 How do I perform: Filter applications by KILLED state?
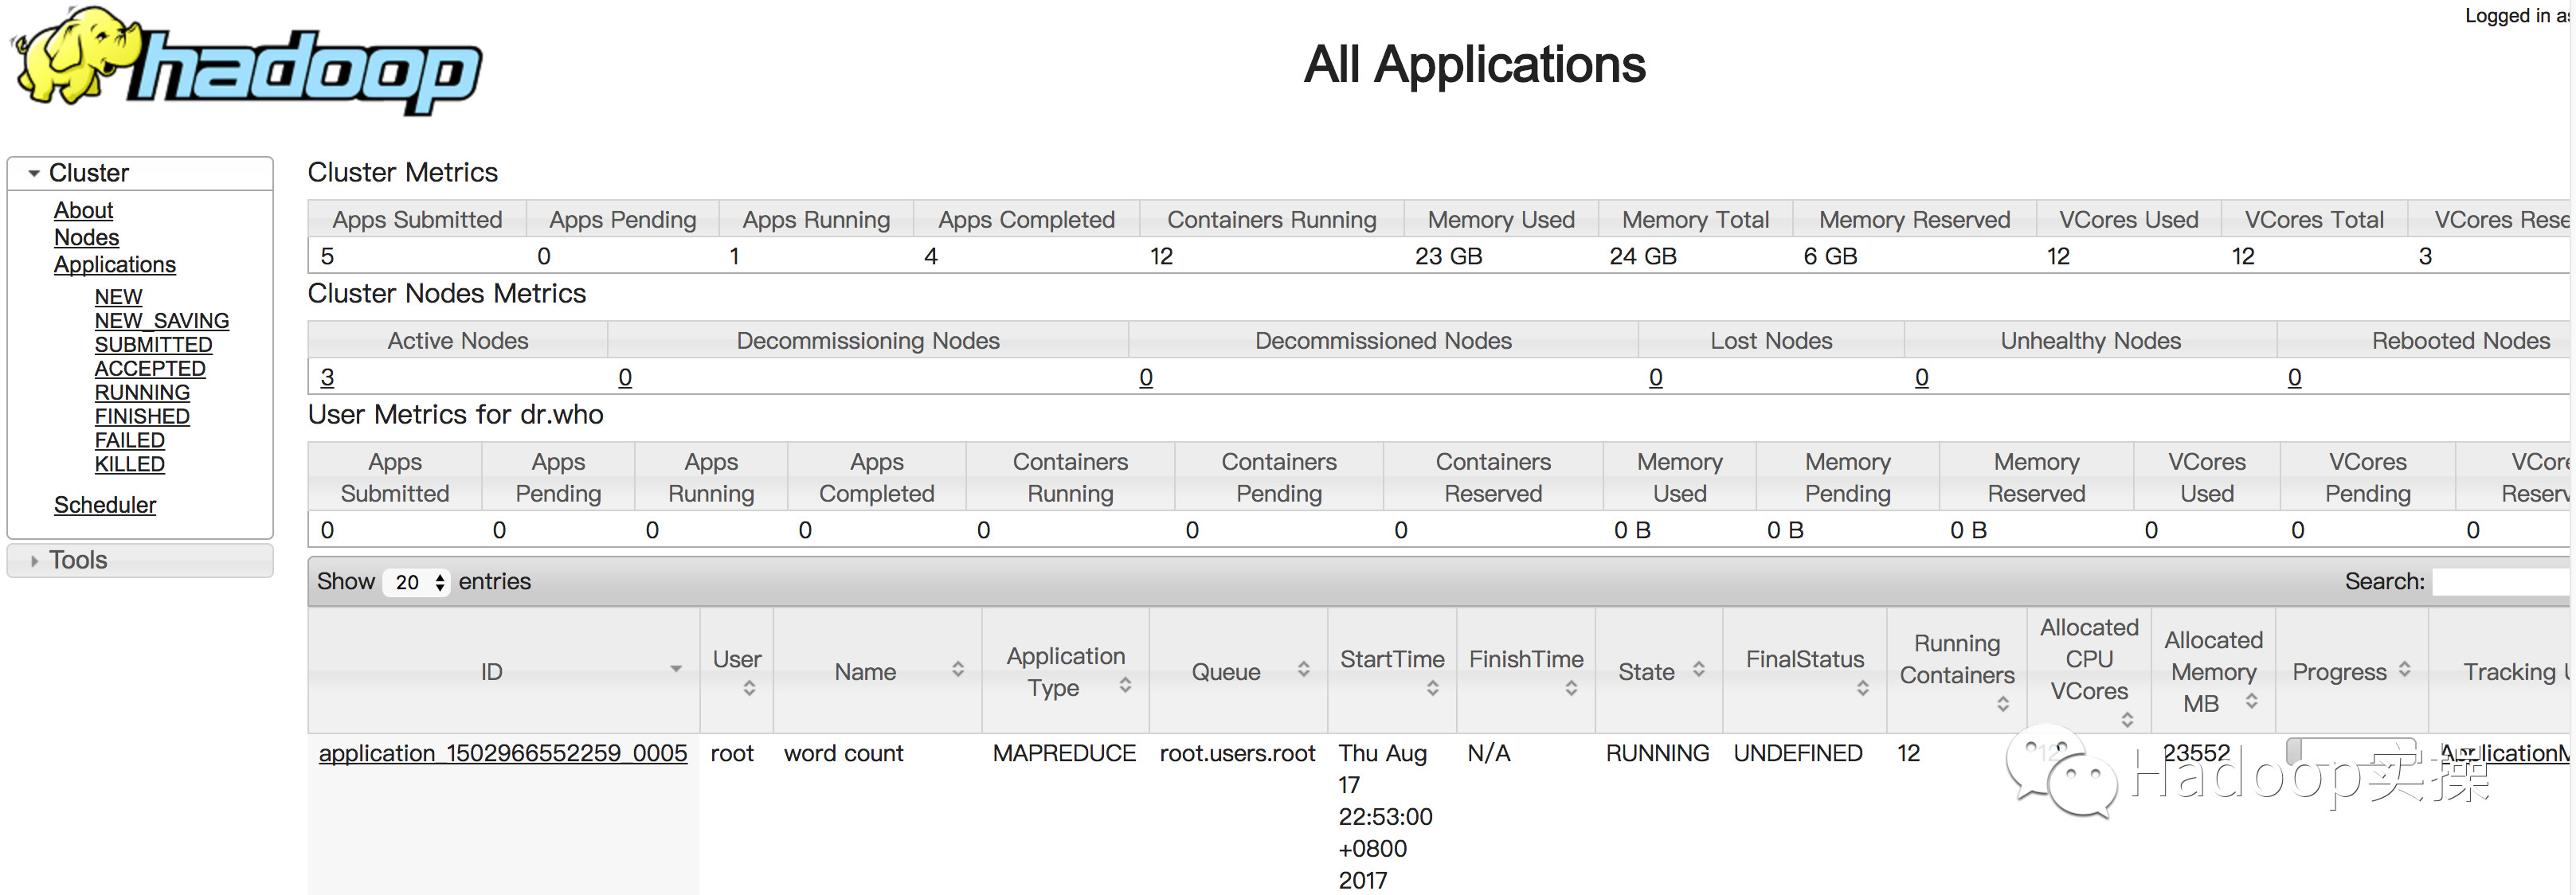[x=130, y=465]
